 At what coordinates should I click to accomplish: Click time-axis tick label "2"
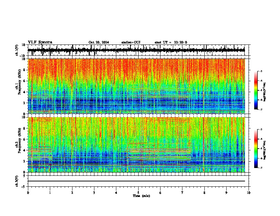click(x=72, y=193)
